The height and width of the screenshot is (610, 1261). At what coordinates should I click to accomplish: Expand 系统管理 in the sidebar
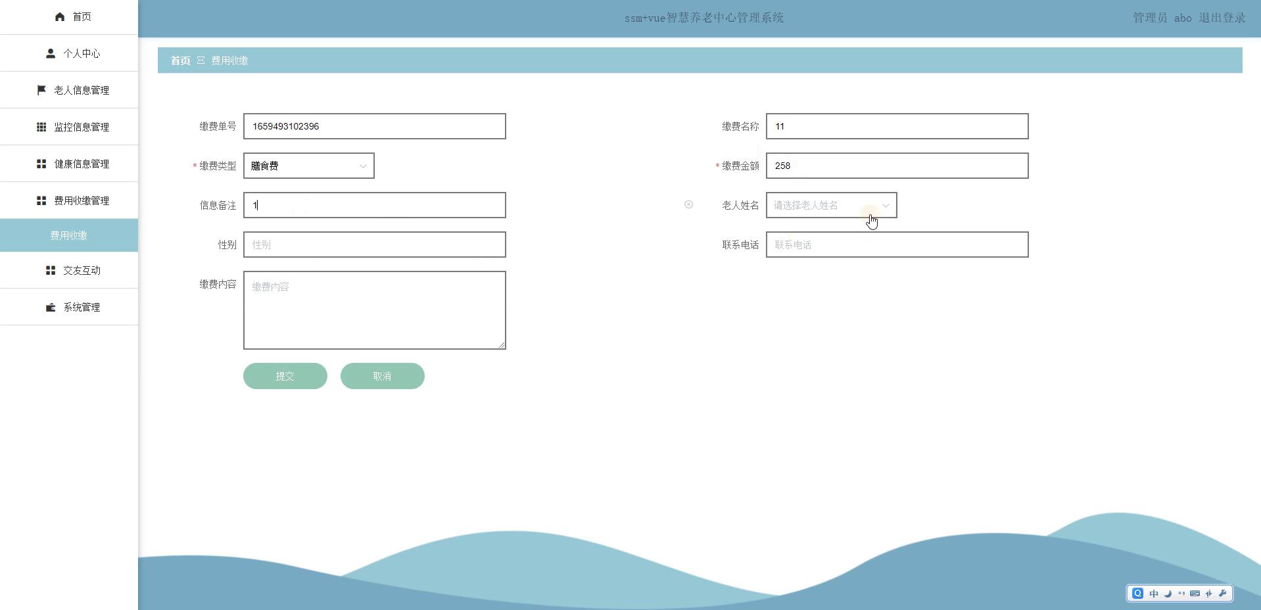click(69, 307)
